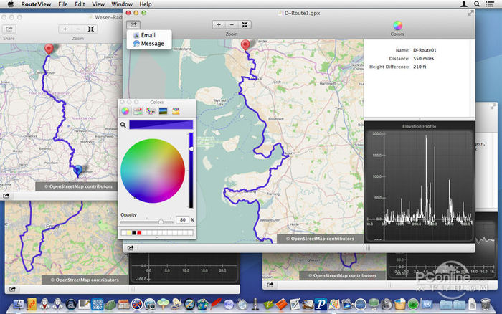Image resolution: width=502 pixels, height=314 pixels.
Task: Choose Message from the share menu
Action: (151, 44)
